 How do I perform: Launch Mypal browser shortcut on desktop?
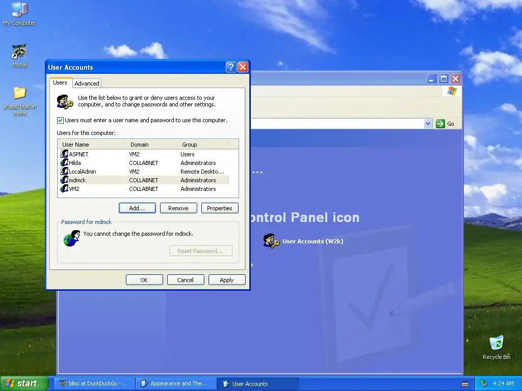[19, 55]
